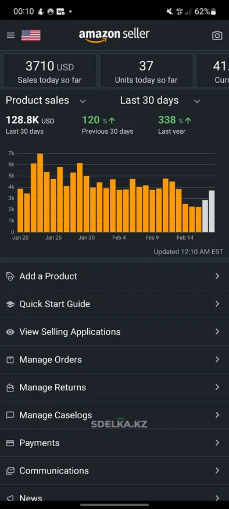Tap the Add a Product tag icon

coord(10,276)
